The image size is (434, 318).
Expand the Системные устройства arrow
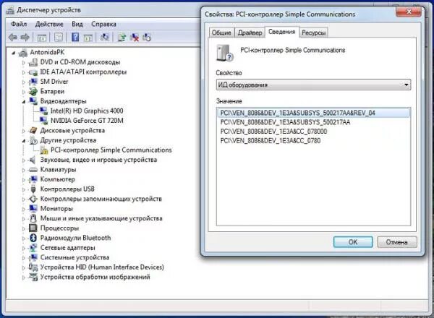click(24, 258)
